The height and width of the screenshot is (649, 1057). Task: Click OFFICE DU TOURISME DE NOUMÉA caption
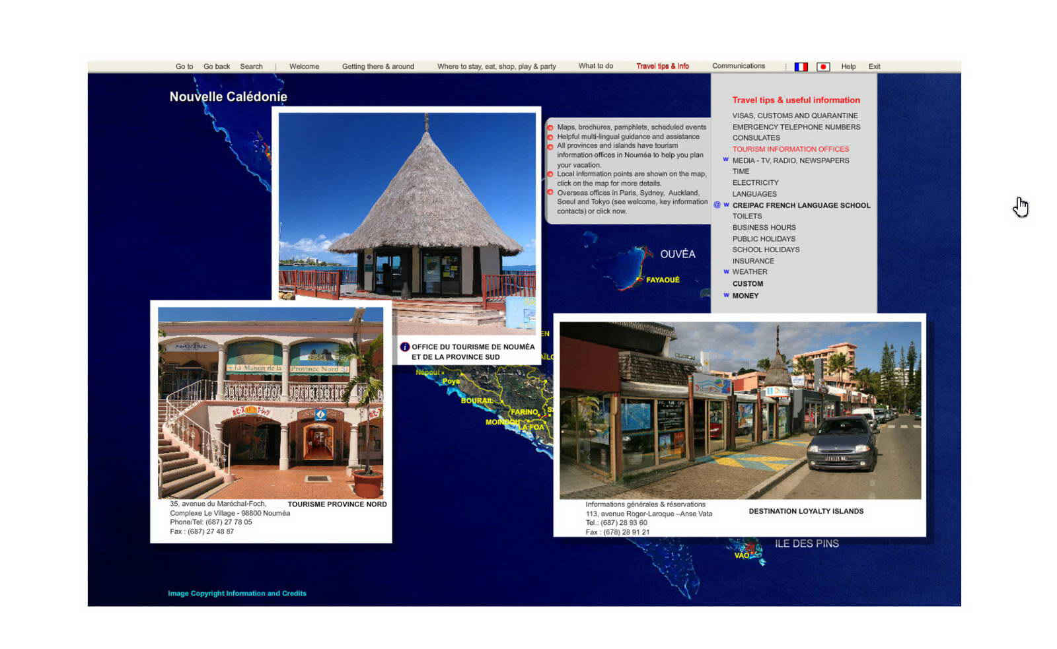point(473,352)
